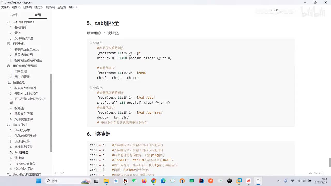Screen dimensions: 331x186
Task: Jump to 6、文件属性详解 in outline
Action: [21, 119]
